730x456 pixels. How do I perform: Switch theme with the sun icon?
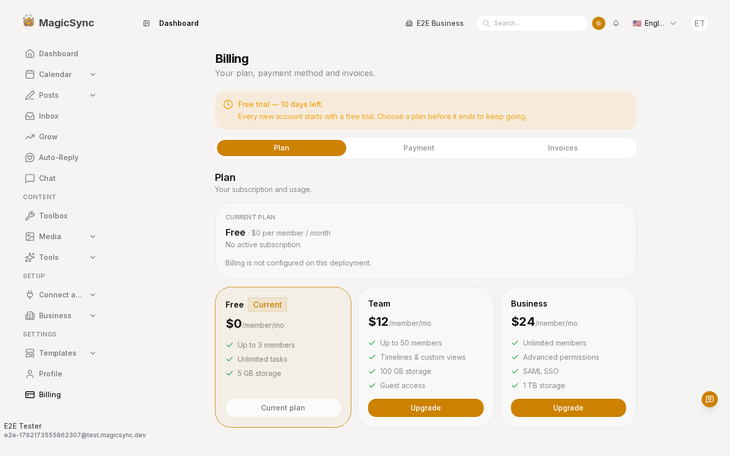(599, 23)
